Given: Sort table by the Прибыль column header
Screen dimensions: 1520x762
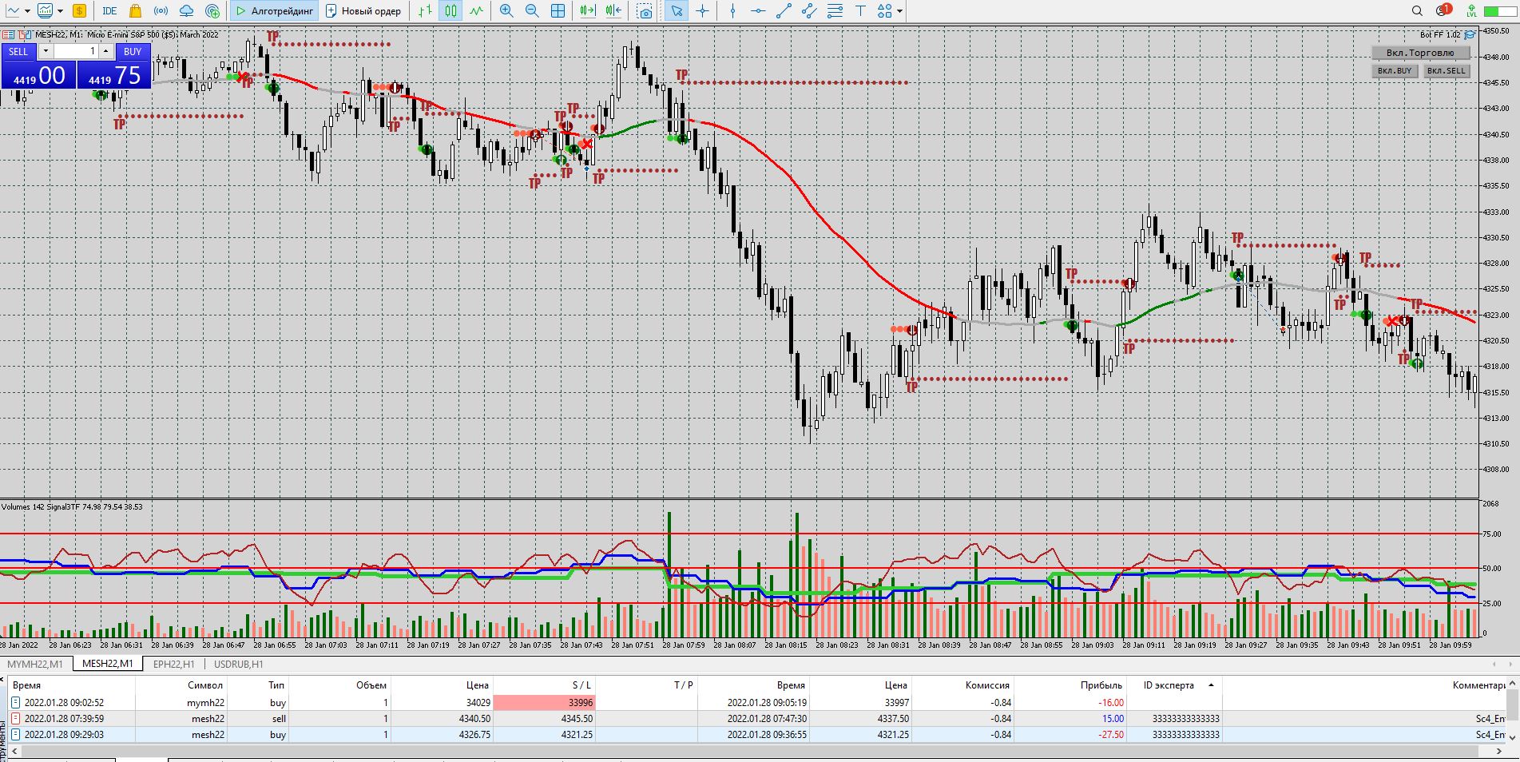Looking at the screenshot, I should pyautogui.click(x=1101, y=685).
